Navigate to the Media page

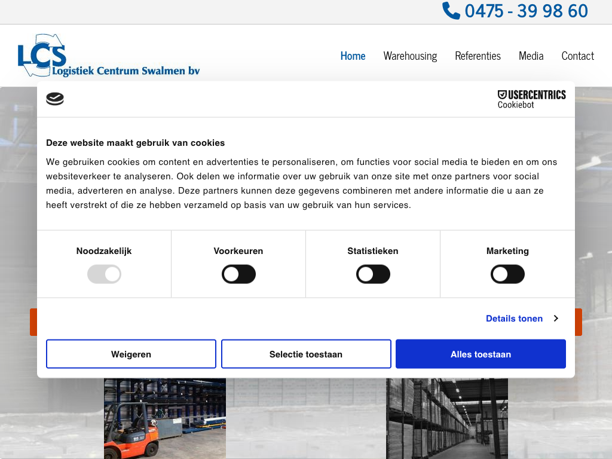tap(531, 56)
